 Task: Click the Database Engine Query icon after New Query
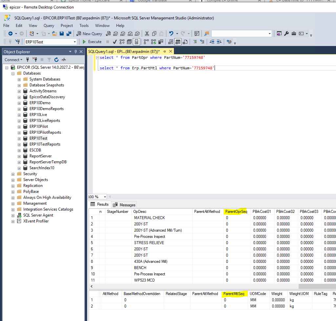108,34
